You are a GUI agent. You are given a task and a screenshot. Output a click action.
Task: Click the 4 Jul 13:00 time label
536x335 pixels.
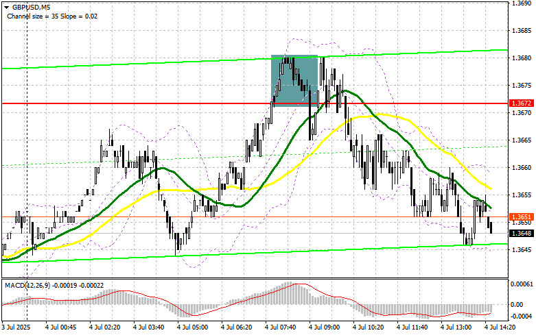coord(456,327)
